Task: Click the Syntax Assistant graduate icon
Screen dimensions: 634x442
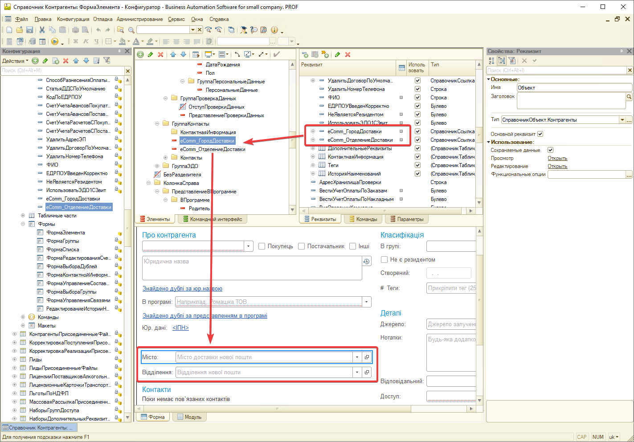Action: pyautogui.click(x=243, y=30)
